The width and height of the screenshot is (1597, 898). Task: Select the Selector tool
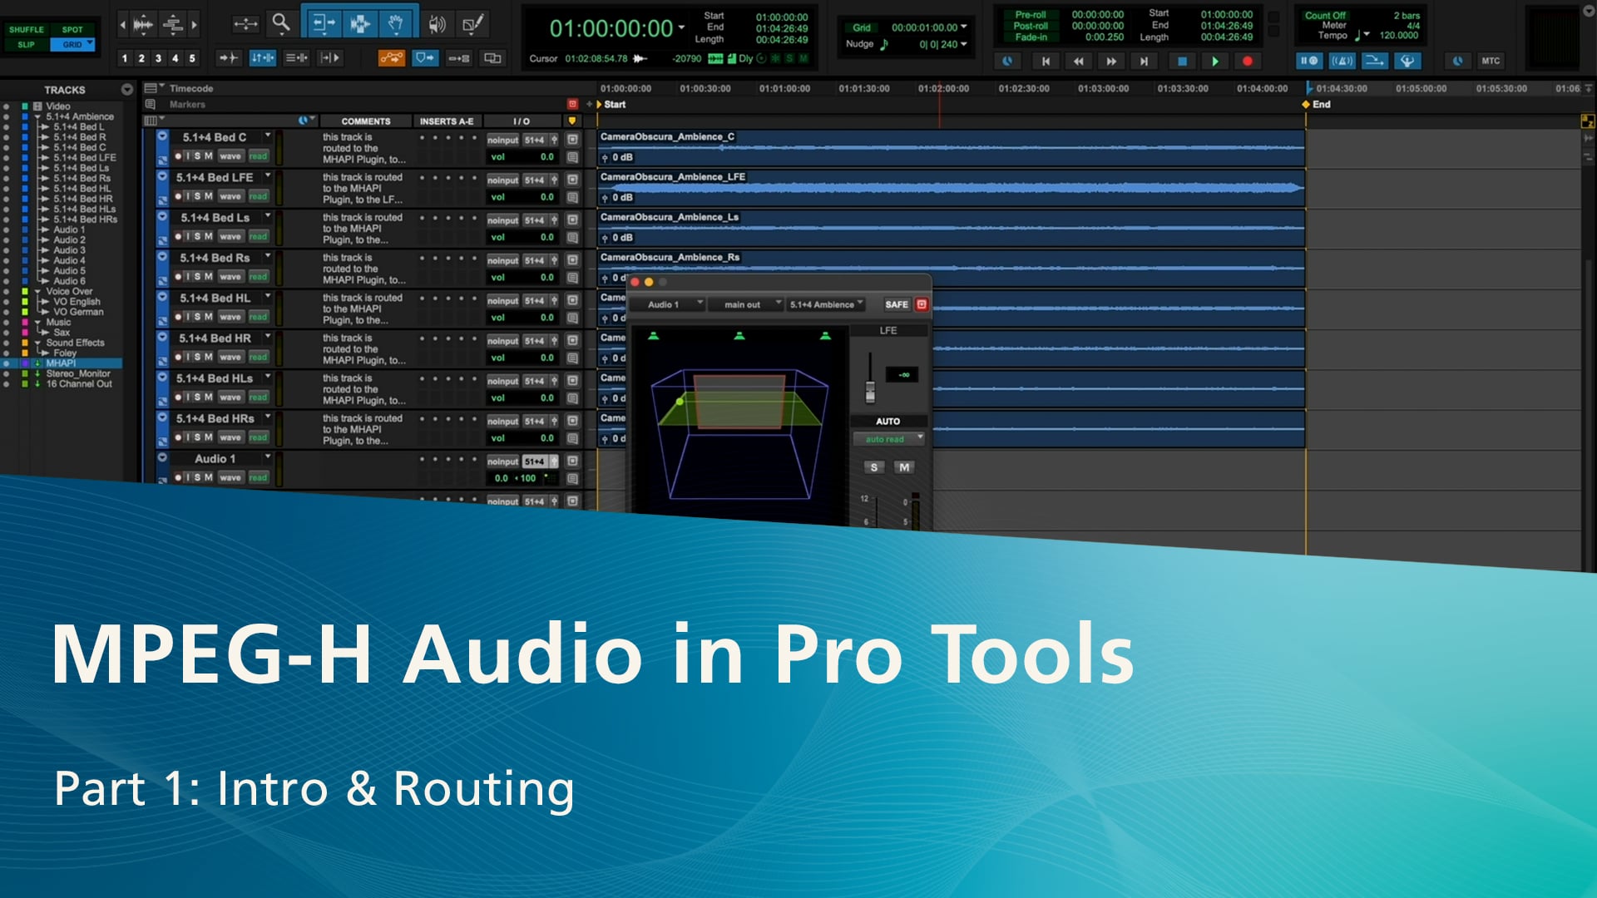360,23
